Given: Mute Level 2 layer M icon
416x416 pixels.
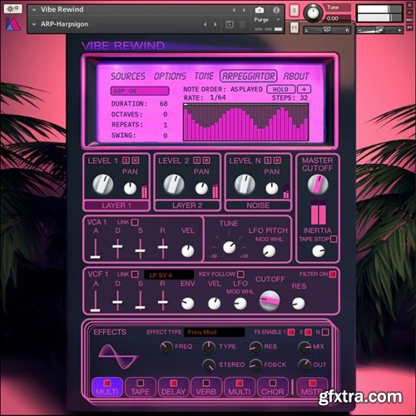Looking at the screenshot, I should (x=206, y=161).
